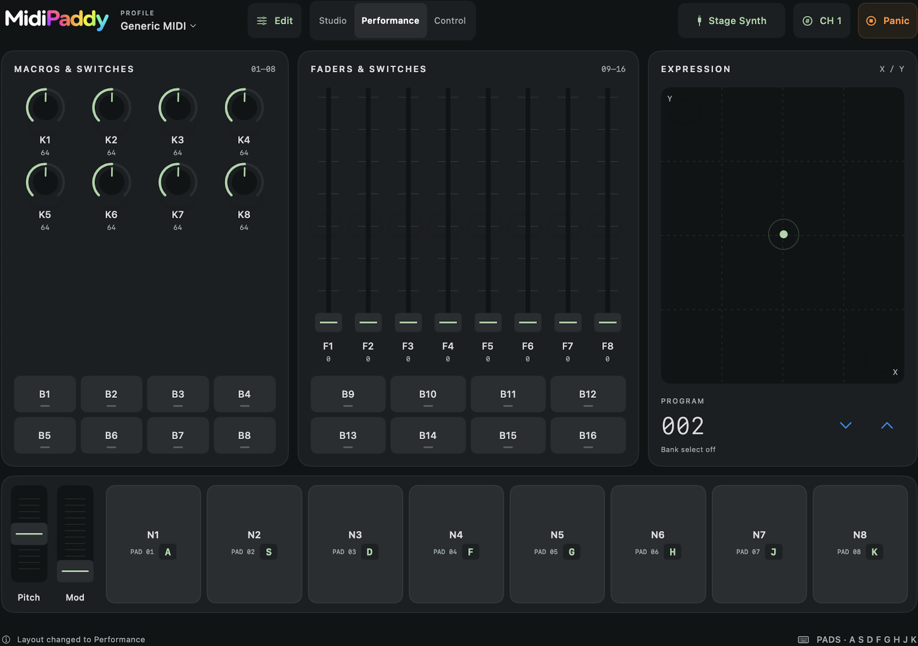Click the info icon in status bar
This screenshot has width=918, height=646.
[7, 639]
